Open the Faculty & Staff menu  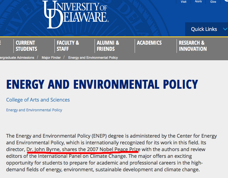(x=68, y=46)
